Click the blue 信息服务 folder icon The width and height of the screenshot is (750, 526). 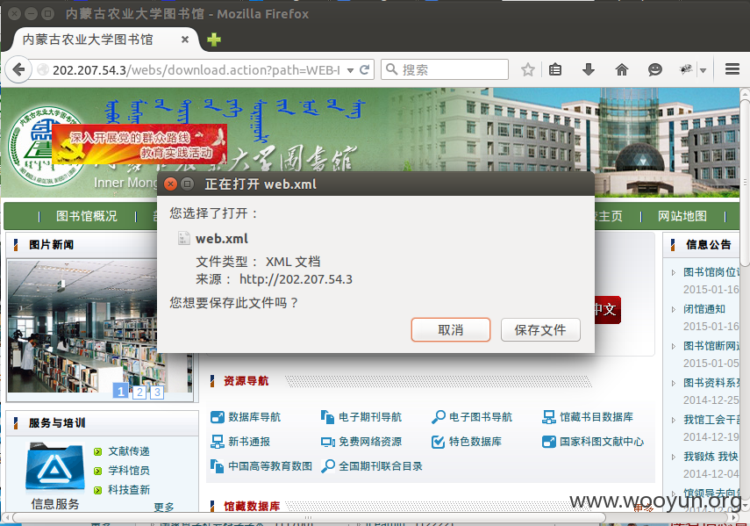tap(54, 468)
